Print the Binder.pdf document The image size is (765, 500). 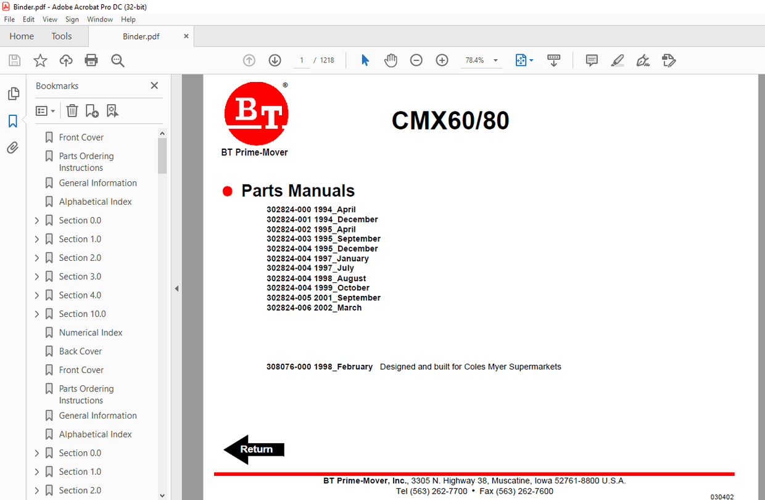pos(91,60)
